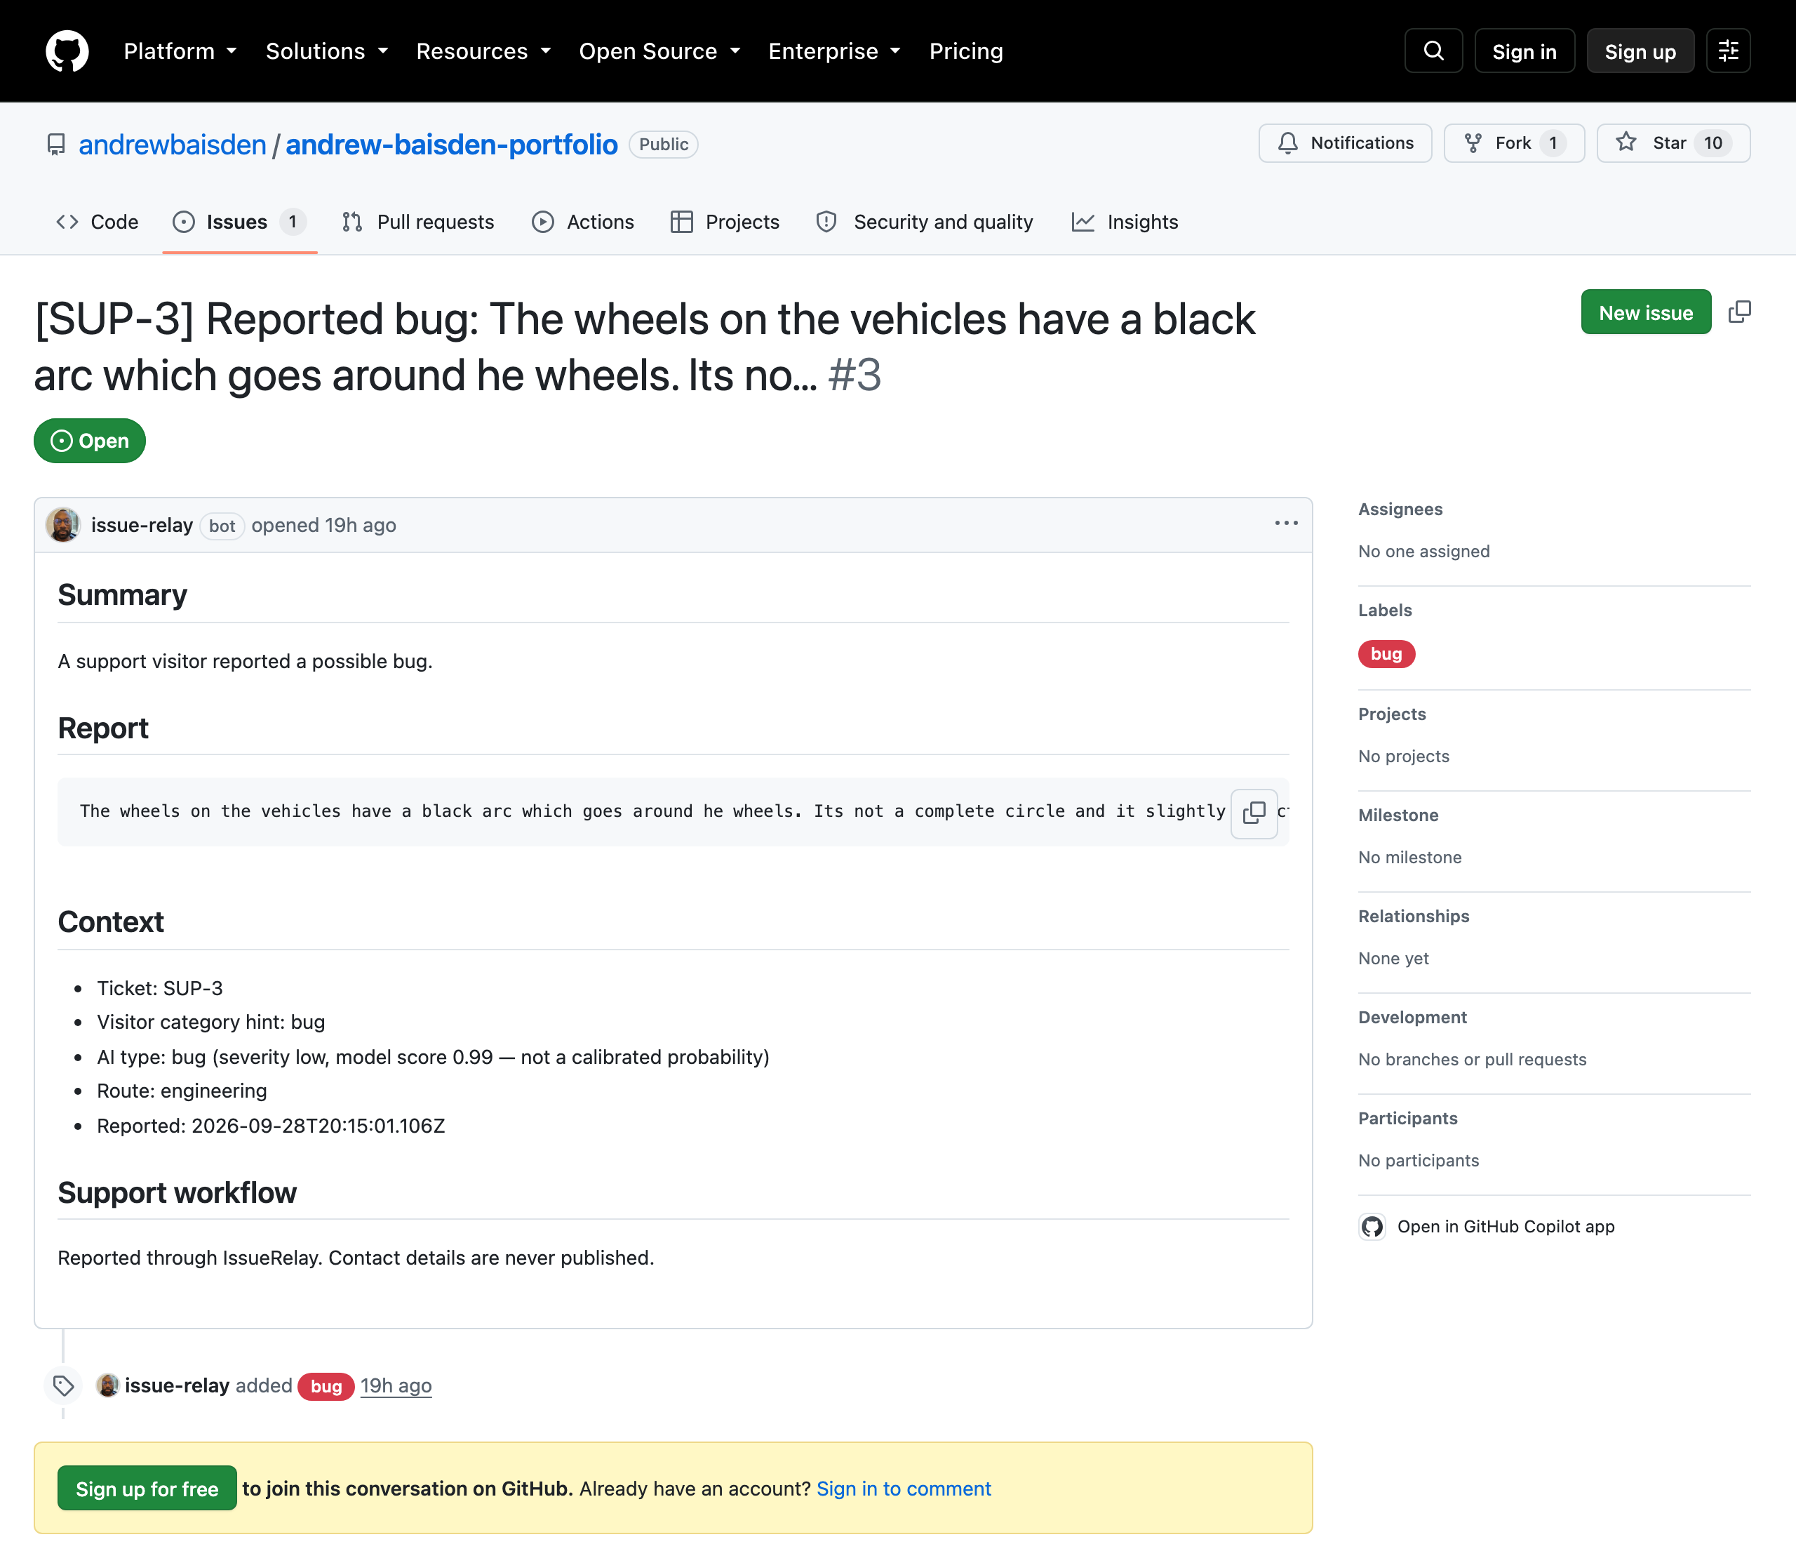
Task: Expand the Solutions menu
Action: click(x=327, y=51)
